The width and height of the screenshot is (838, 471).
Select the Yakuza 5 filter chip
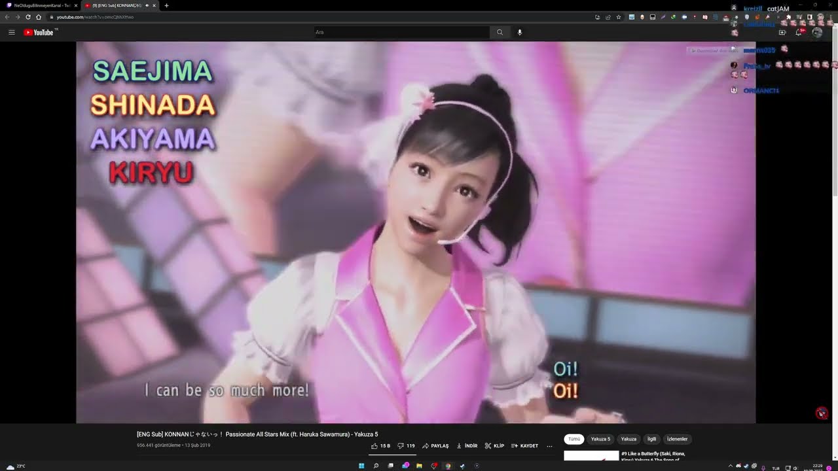600,439
